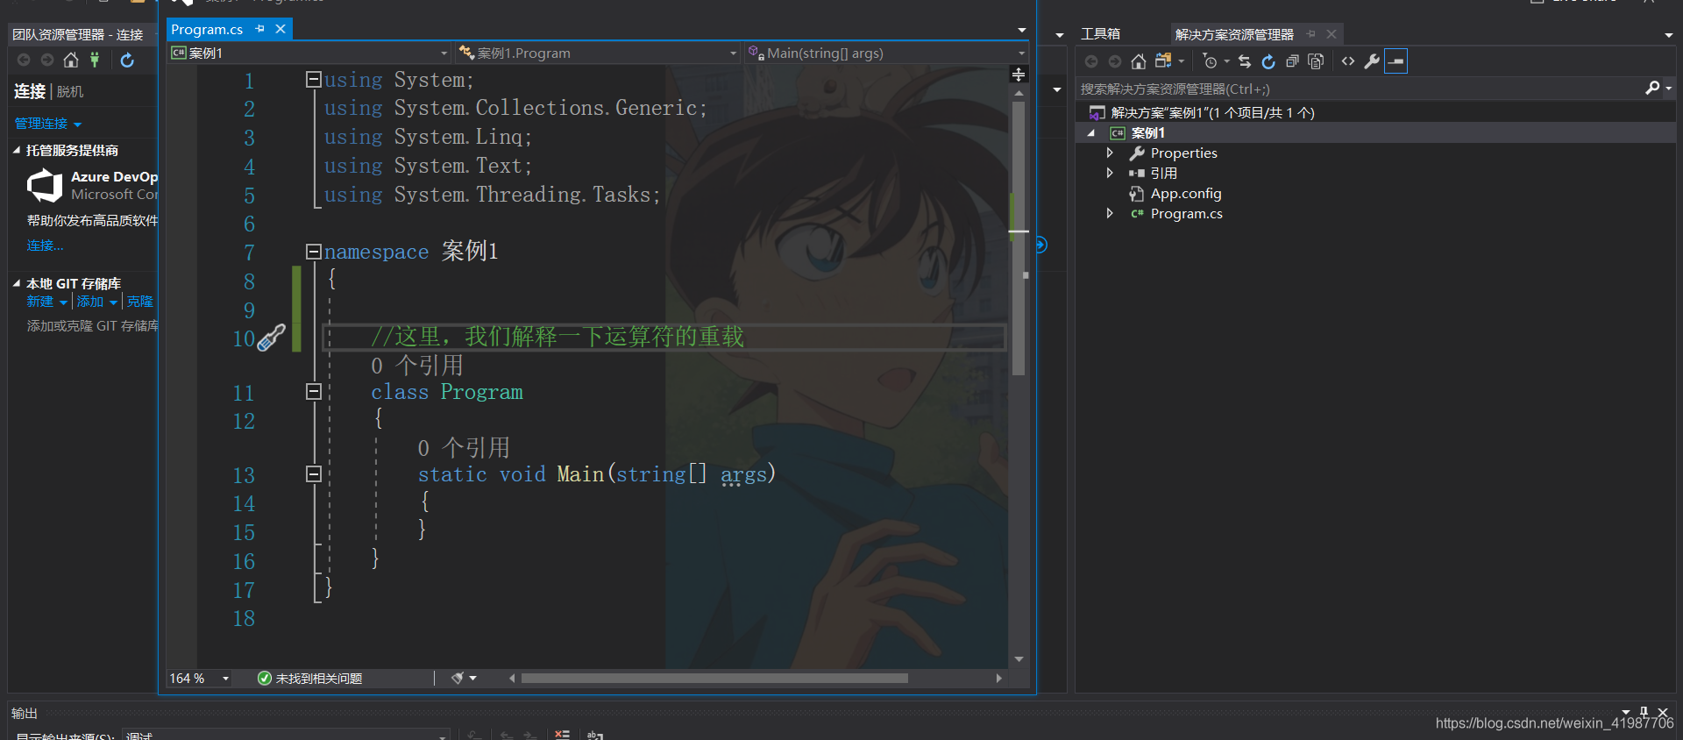Click the 管理连接 link
Viewport: 1683px width, 740px height.
(41, 124)
